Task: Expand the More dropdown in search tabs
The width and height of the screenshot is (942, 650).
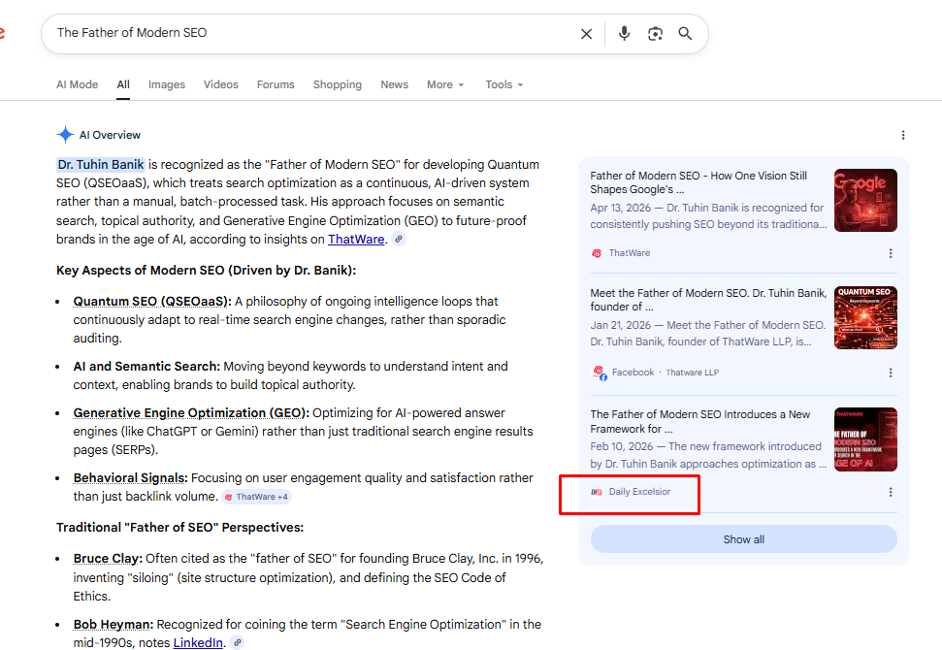Action: coord(445,84)
